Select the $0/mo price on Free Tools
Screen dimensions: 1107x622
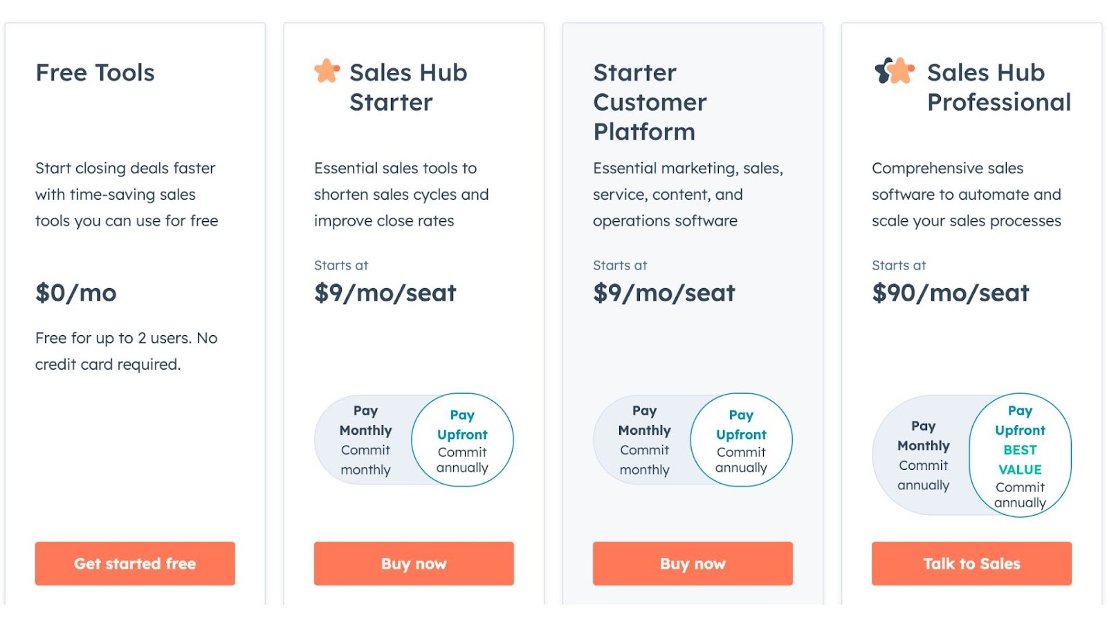(x=76, y=293)
